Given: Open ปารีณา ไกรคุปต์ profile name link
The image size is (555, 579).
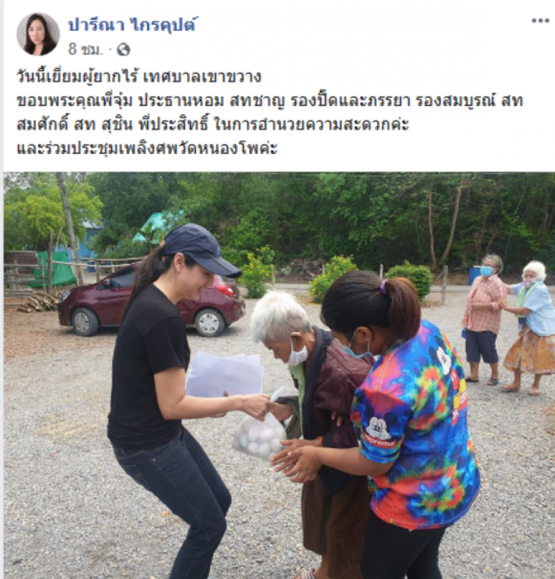Looking at the screenshot, I should click(131, 24).
